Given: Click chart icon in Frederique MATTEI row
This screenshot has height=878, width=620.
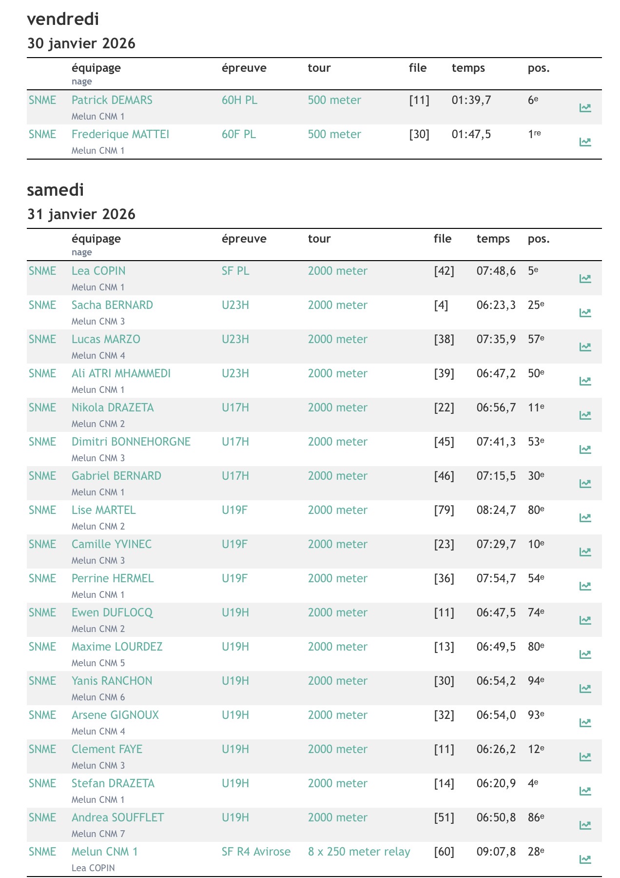Looking at the screenshot, I should 585,142.
